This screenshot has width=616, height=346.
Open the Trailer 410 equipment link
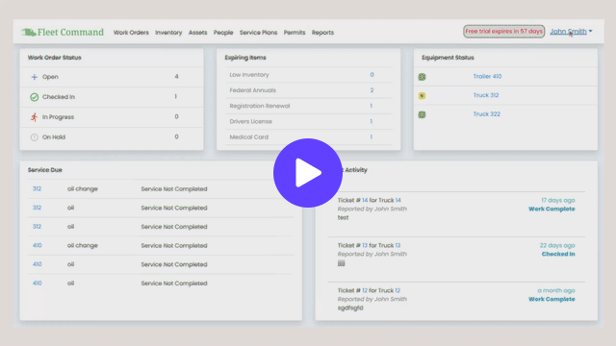tap(487, 76)
